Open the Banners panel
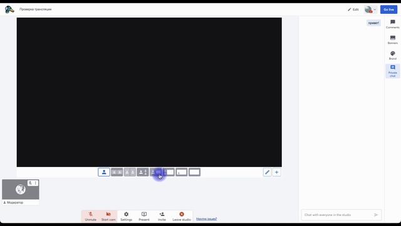Viewport: 401px width, 226px height. point(393,40)
